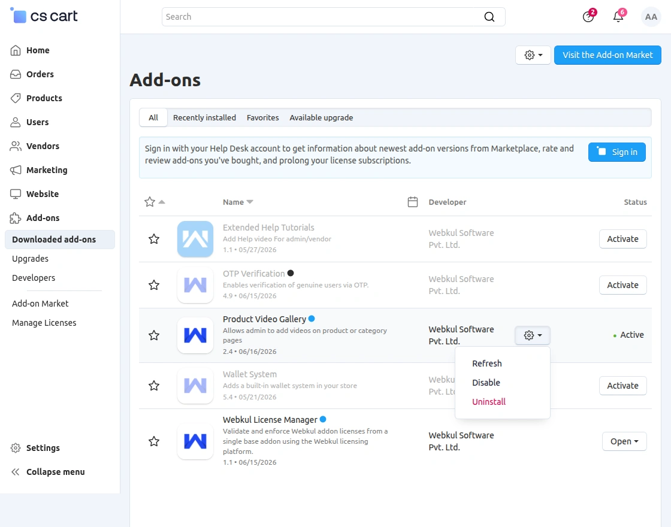671x527 pixels.
Task: Open the notifications bell icon
Action: pos(618,17)
